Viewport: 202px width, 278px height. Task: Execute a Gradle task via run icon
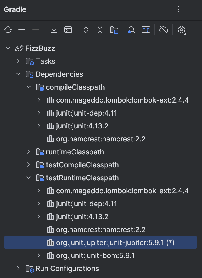click(x=68, y=30)
